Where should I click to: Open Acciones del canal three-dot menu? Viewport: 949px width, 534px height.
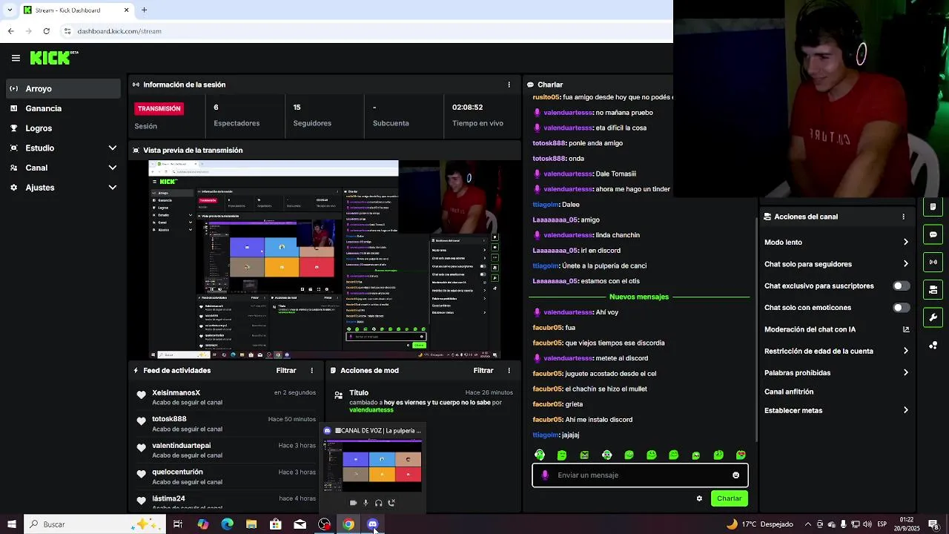[x=903, y=217]
